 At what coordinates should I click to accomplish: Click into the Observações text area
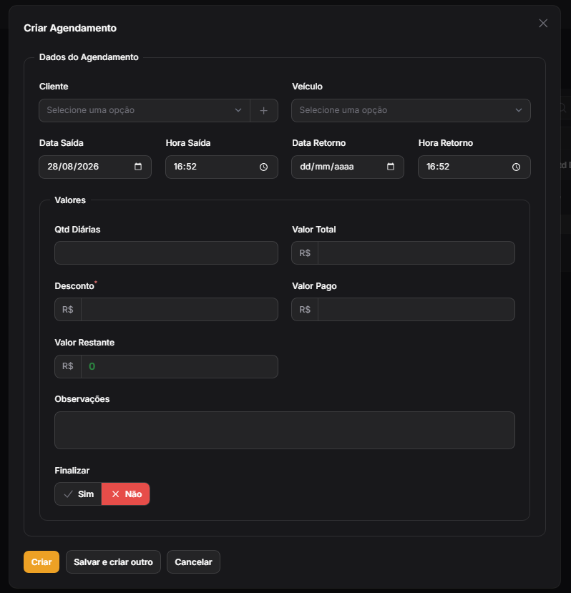(x=285, y=431)
